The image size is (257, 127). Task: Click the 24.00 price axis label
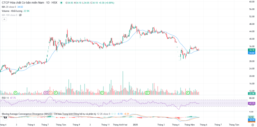pos(252,68)
